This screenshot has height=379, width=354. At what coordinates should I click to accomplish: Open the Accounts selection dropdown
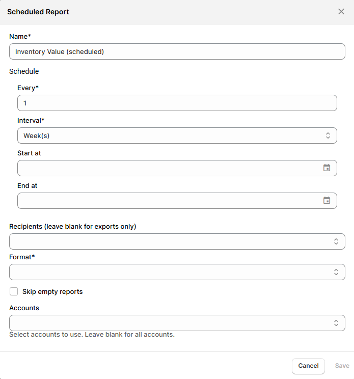coord(168,323)
